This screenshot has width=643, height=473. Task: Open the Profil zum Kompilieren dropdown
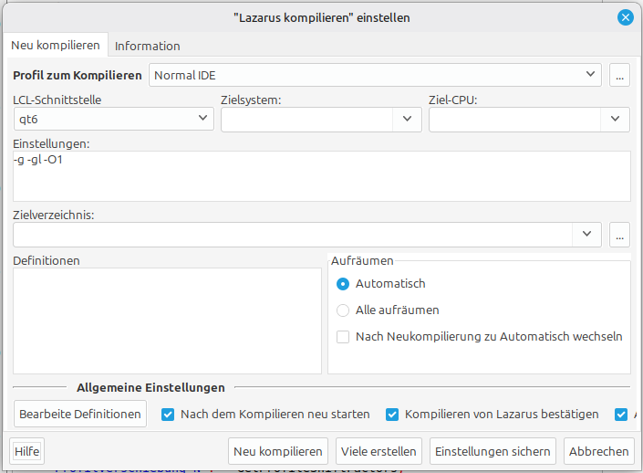[x=375, y=75]
